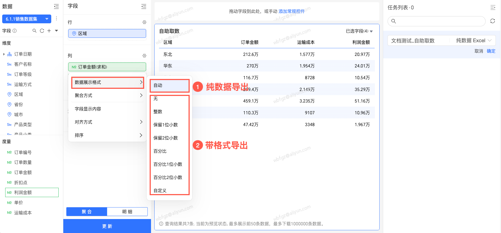Open dataset more-options dots

pos(56,18)
